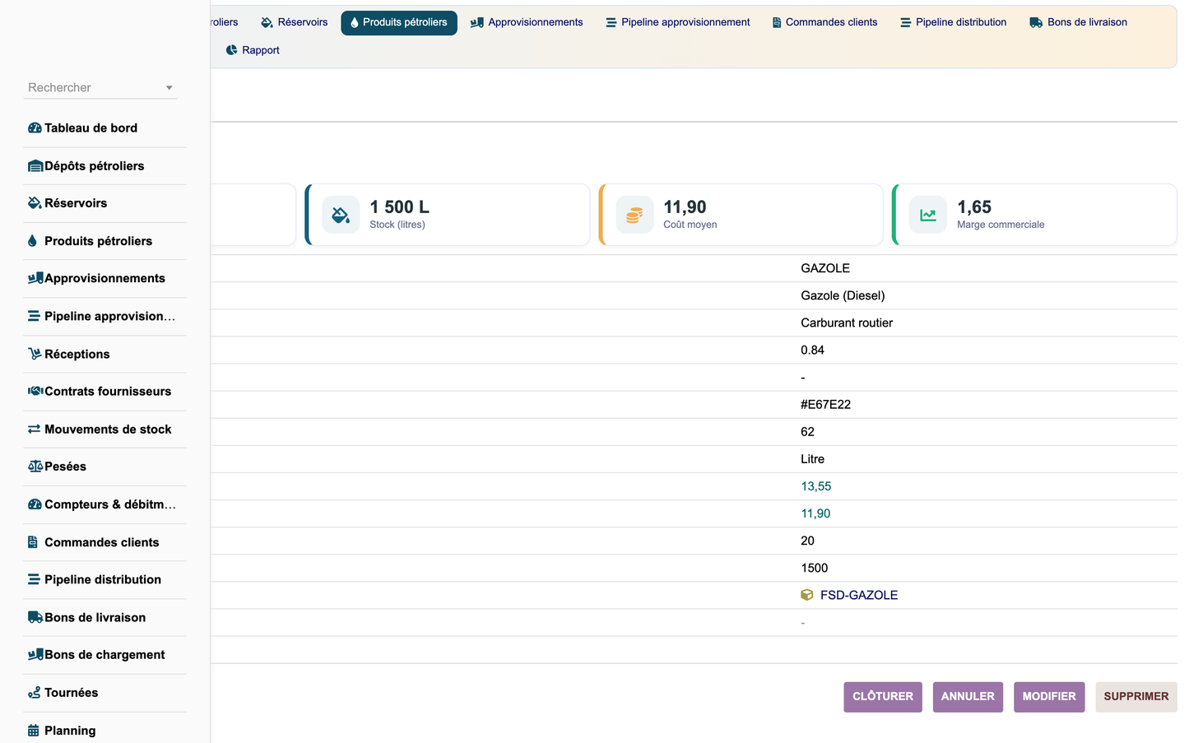Screen dimensions: 1189x743
Task: Click the CLÔTURER button
Action: coord(883,697)
